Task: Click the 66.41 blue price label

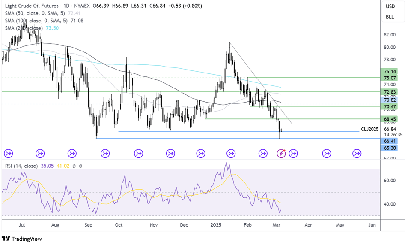Action: click(390, 141)
